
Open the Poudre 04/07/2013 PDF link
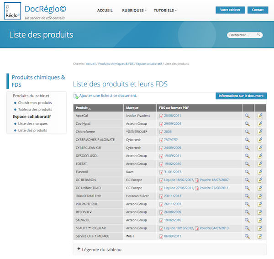click(x=214, y=228)
